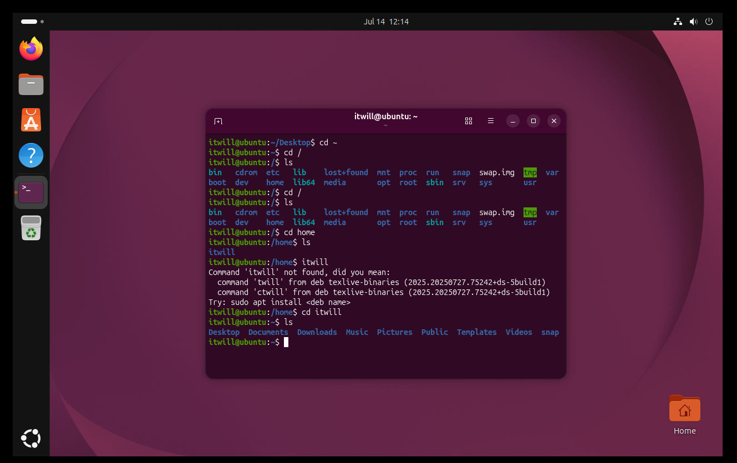Close the terminal window
Viewport: 737px width, 463px height.
click(553, 121)
